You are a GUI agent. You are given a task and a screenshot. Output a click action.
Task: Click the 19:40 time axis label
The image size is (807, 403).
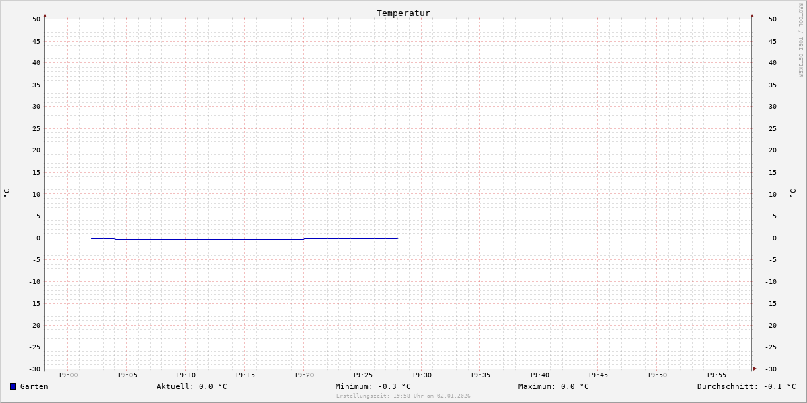click(x=539, y=375)
